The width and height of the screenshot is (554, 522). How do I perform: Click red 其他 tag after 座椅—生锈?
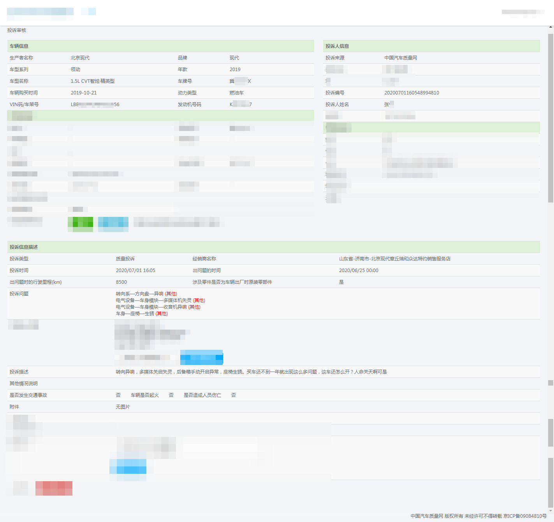pyautogui.click(x=162, y=314)
